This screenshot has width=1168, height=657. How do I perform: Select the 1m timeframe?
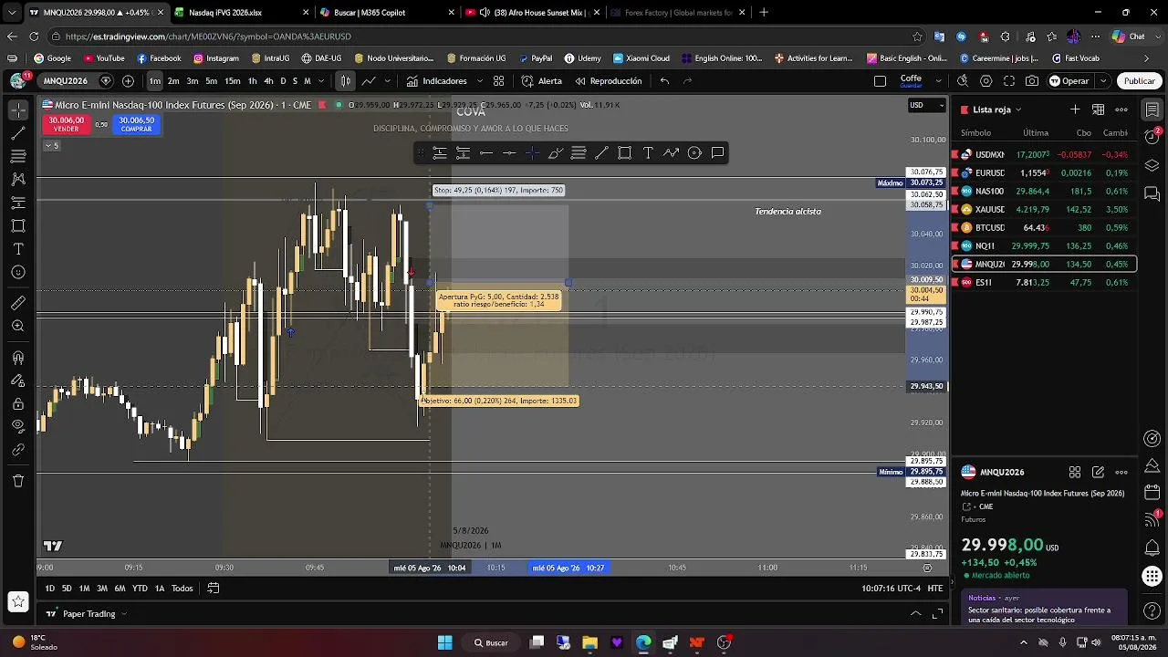tap(155, 81)
